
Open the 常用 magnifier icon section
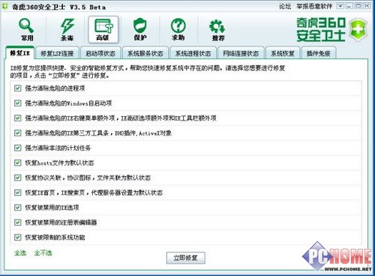pos(26,30)
